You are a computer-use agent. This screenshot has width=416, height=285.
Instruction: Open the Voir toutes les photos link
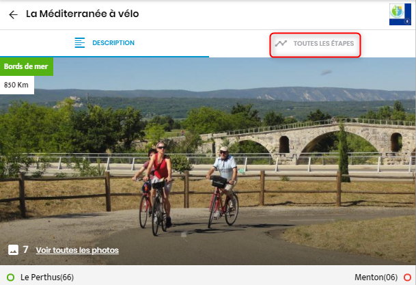click(x=77, y=250)
